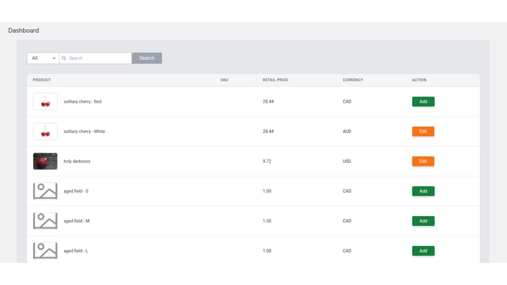Focus the product Search input field
The image size is (507, 285).
point(96,58)
